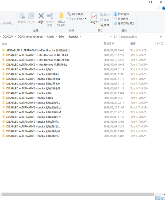The height and width of the screenshot is (200, 165).
Task: Select folder DISABLED ALTERNATIVE Honoka 乳輪G陰毛N
Action: tap(33, 88)
